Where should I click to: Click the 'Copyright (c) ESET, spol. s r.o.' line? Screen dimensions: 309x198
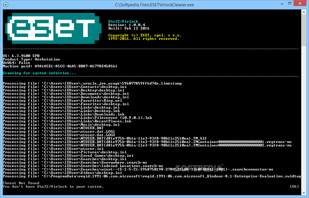click(x=145, y=35)
